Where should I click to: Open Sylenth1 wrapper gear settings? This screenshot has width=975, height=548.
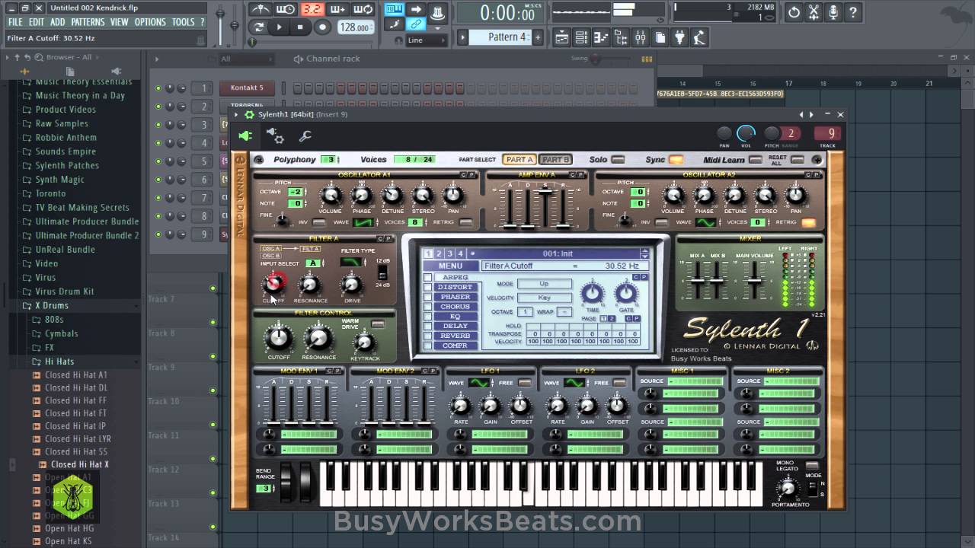tap(275, 136)
